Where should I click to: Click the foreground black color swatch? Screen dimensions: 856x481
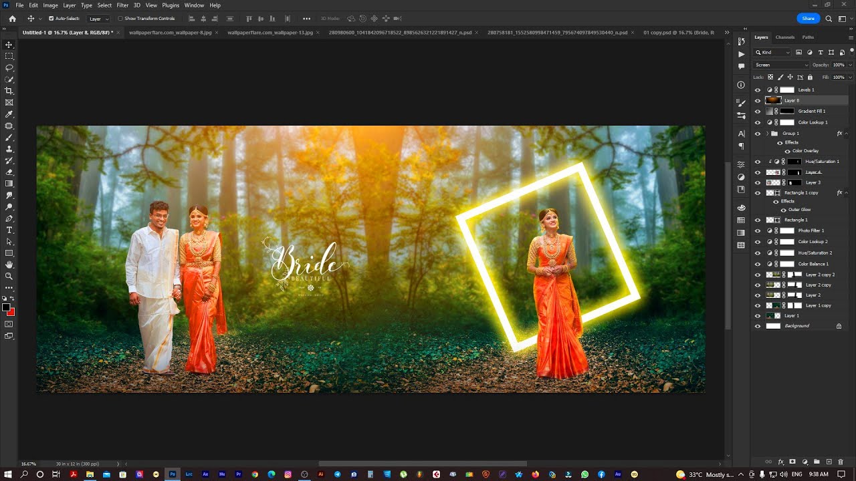[6, 308]
